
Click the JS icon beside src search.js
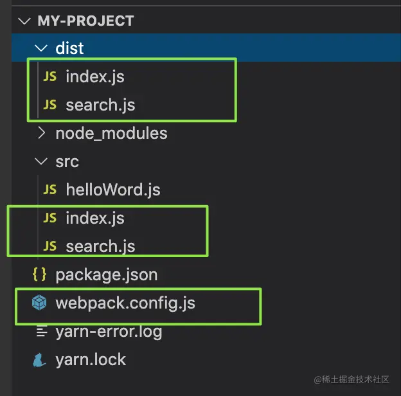click(x=49, y=246)
